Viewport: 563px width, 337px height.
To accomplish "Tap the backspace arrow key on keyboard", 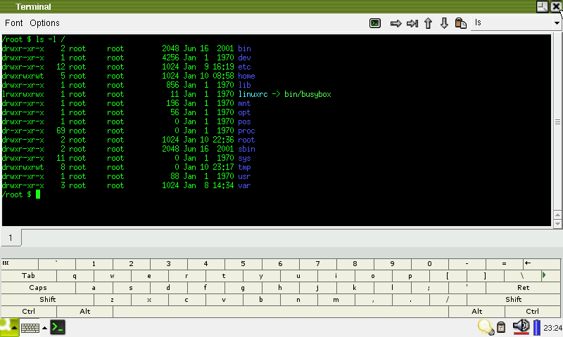I will (x=541, y=264).
